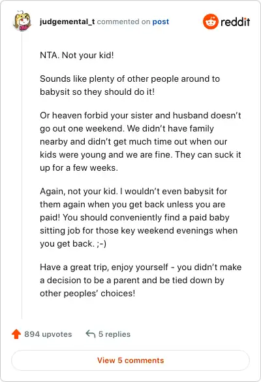Click the reply arrow icon
Viewport: 261px width, 382px height.
coord(91,334)
